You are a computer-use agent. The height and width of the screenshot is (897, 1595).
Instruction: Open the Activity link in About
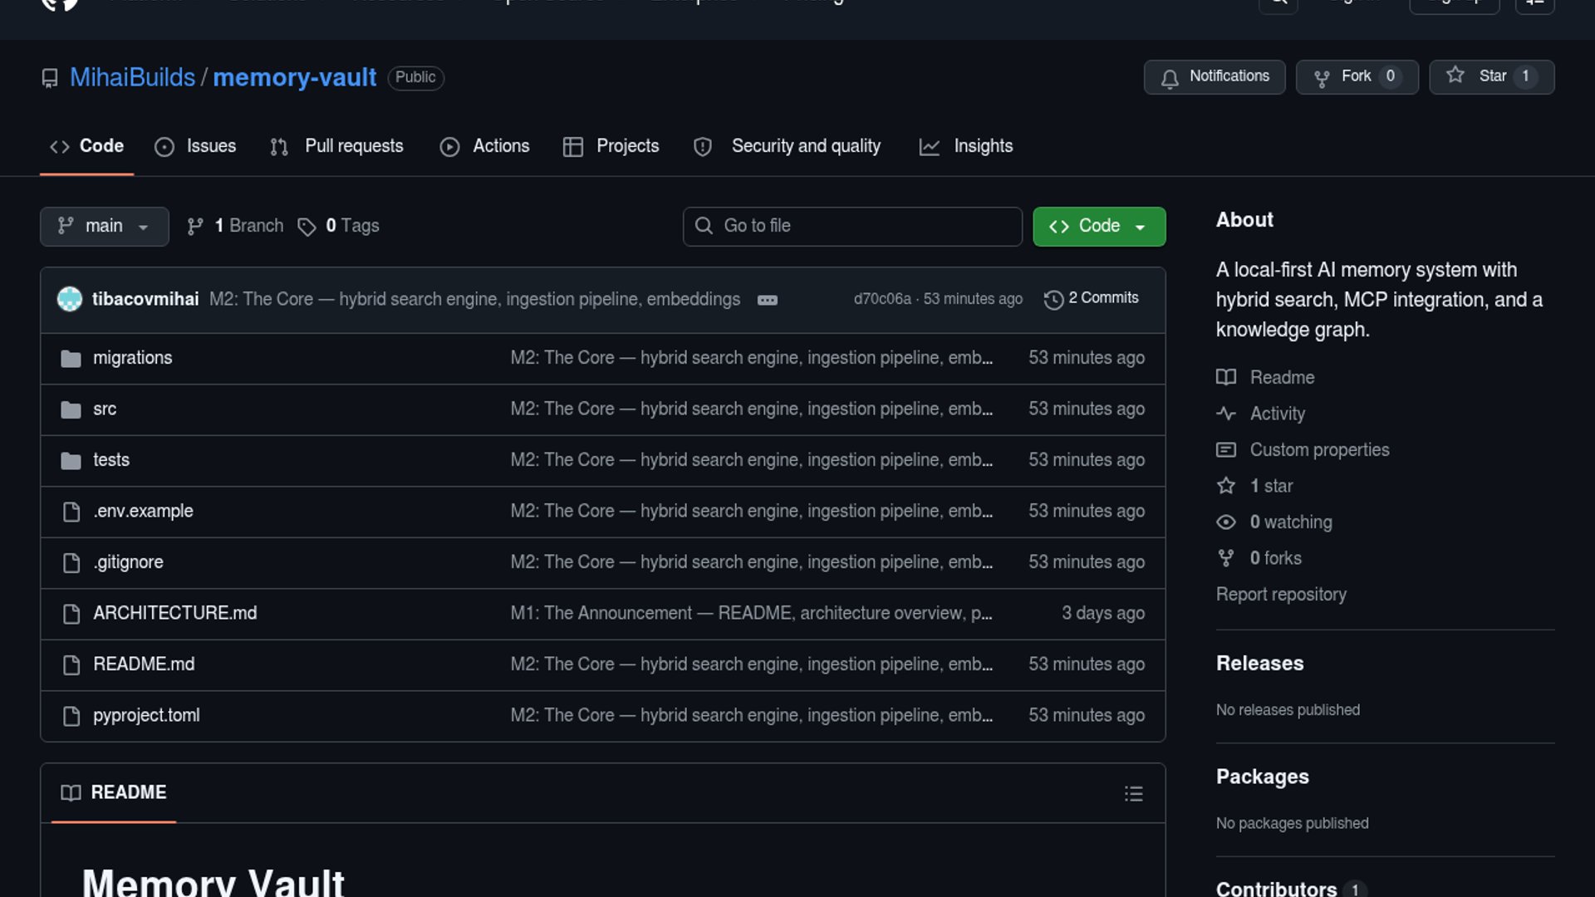tap(1277, 414)
